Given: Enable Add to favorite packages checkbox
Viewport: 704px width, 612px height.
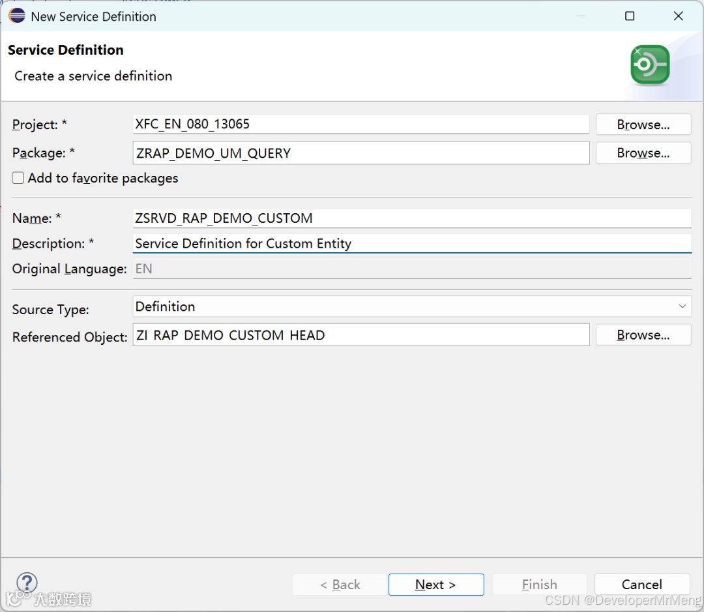Looking at the screenshot, I should pyautogui.click(x=18, y=179).
